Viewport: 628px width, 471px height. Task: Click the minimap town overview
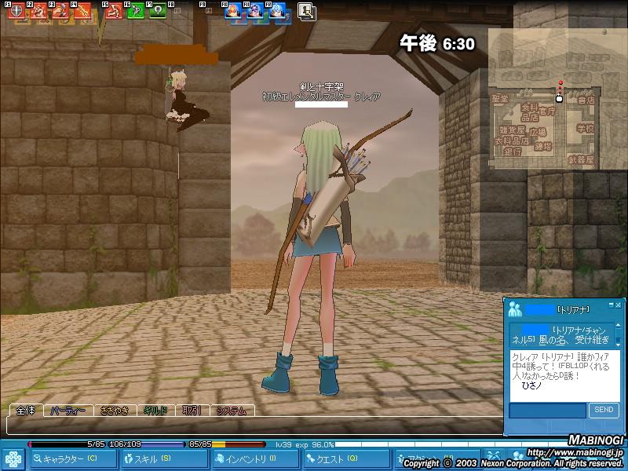[x=557, y=99]
